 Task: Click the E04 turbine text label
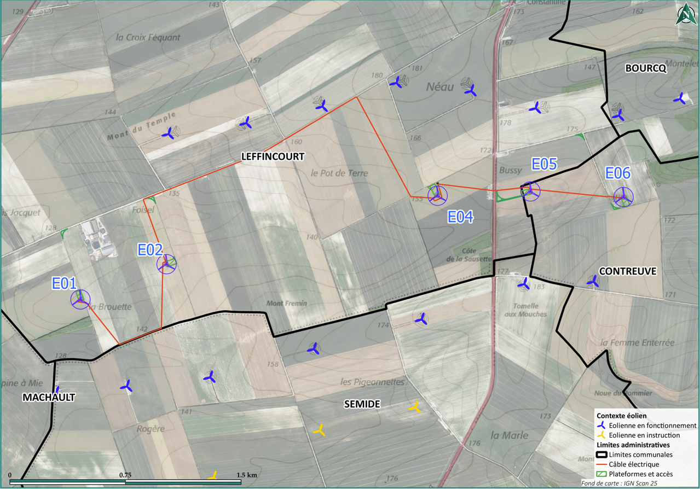click(x=460, y=217)
